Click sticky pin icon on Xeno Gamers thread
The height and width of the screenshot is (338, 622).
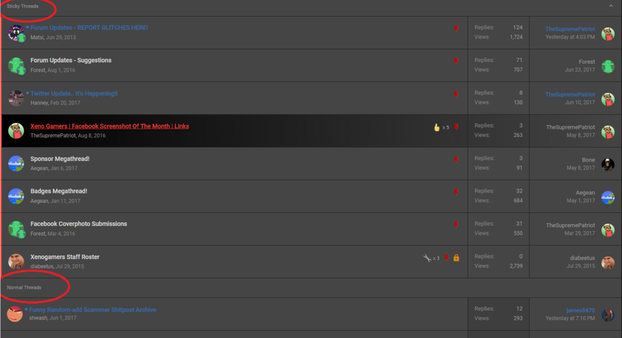click(x=456, y=127)
